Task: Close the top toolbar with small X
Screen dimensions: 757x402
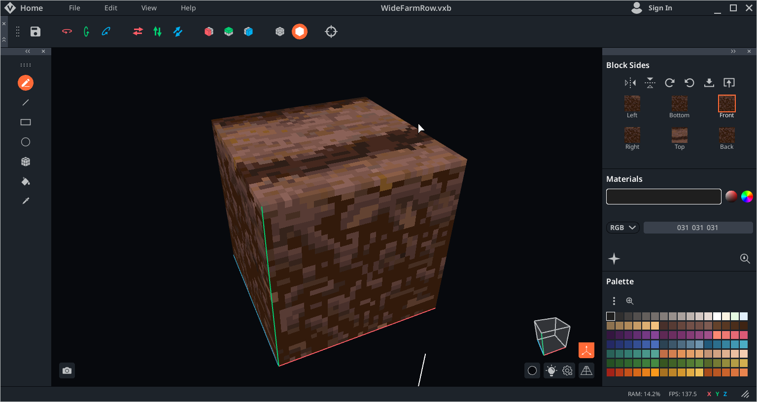Action: click(4, 24)
